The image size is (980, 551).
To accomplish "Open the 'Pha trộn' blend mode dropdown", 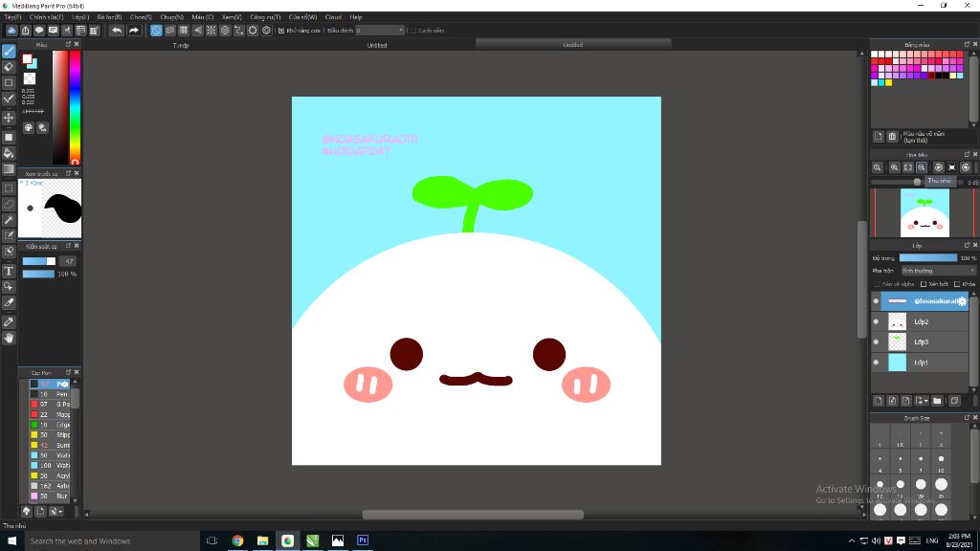I will pos(938,271).
